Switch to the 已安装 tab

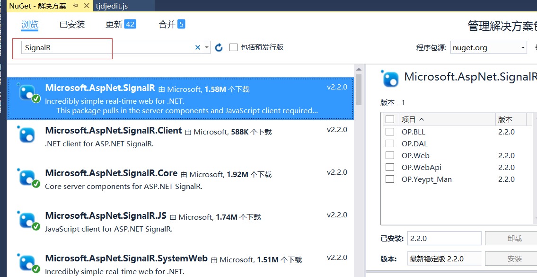click(x=72, y=24)
